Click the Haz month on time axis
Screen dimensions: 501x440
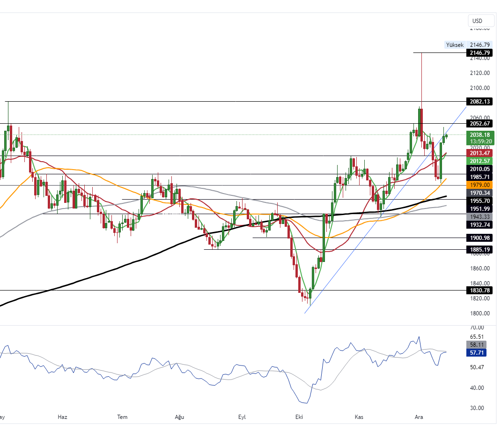tap(63, 417)
